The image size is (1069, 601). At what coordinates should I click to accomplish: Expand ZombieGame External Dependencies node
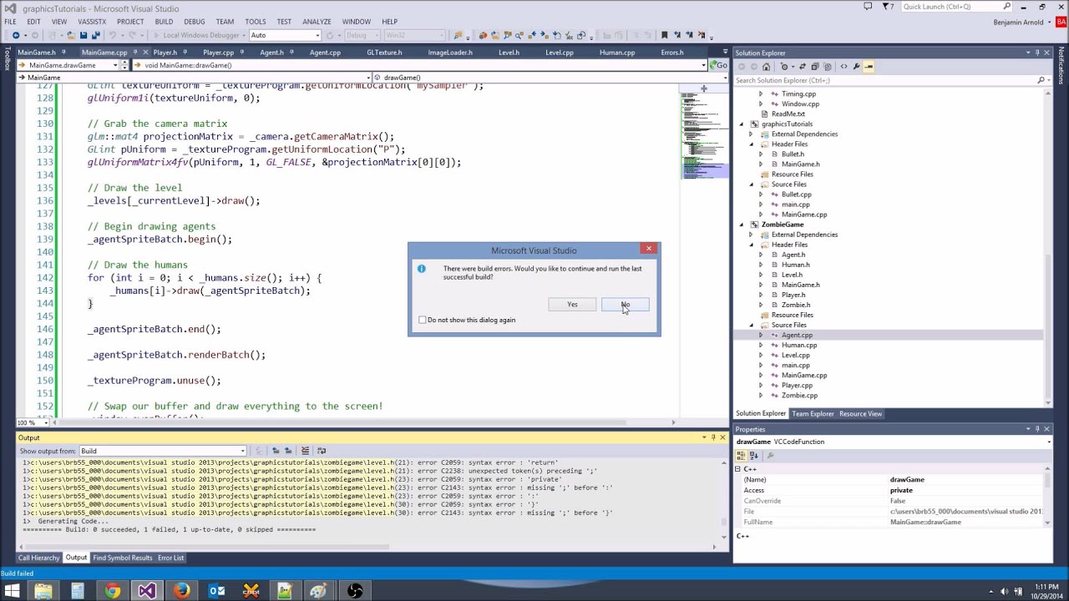[x=750, y=235]
